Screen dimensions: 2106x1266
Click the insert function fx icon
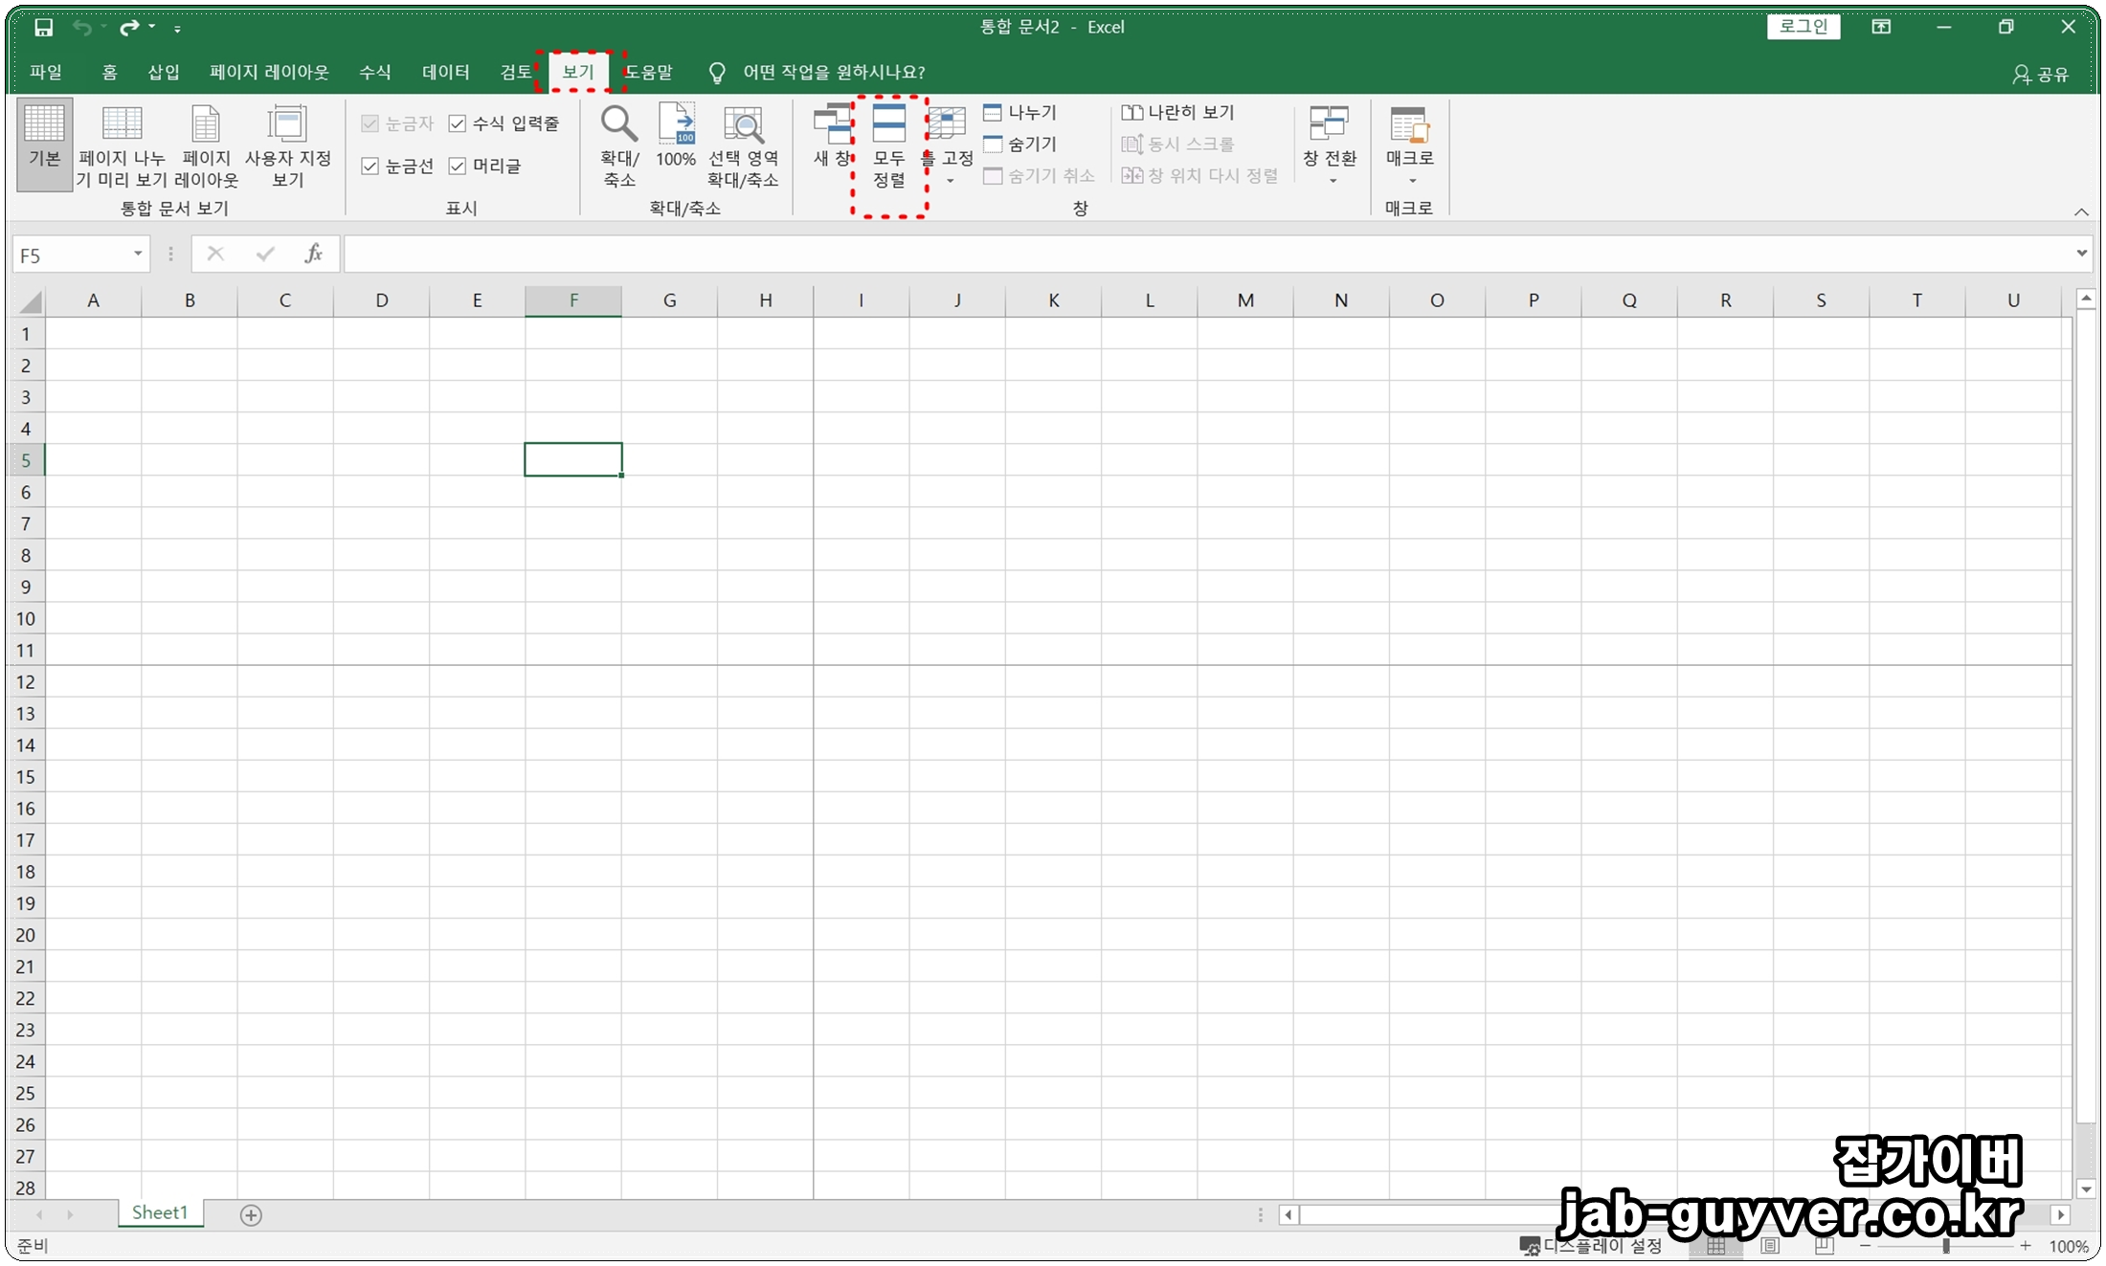(x=313, y=254)
